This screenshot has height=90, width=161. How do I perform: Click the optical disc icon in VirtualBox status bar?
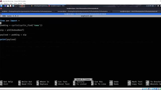(x=145, y=89)
